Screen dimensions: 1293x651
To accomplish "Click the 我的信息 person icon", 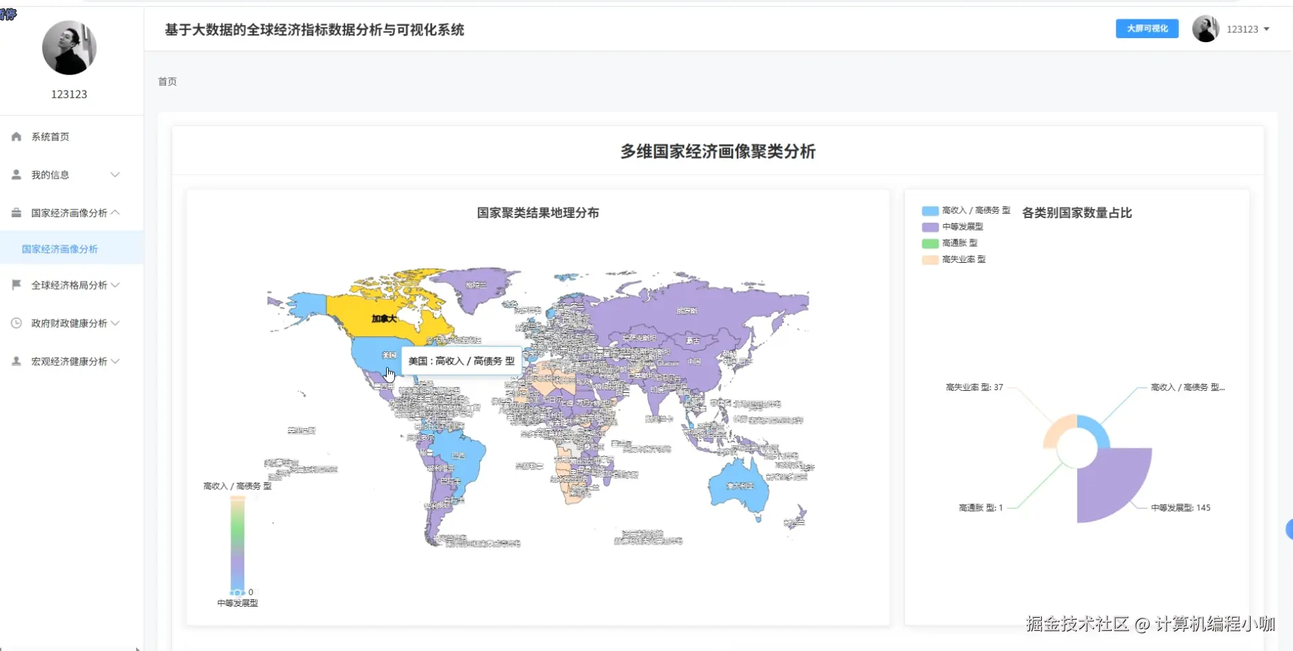I will point(17,174).
